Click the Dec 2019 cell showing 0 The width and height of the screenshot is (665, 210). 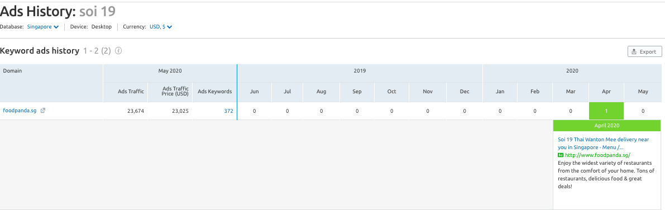click(x=465, y=111)
